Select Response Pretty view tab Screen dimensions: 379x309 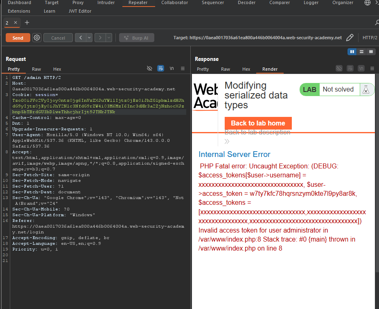point(203,69)
